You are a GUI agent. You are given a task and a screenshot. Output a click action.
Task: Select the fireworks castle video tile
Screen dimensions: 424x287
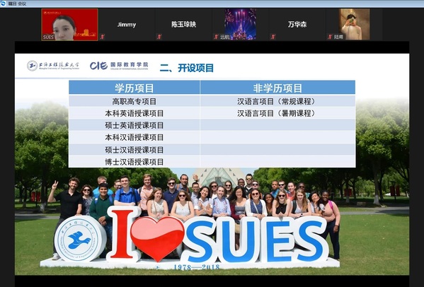(241, 24)
